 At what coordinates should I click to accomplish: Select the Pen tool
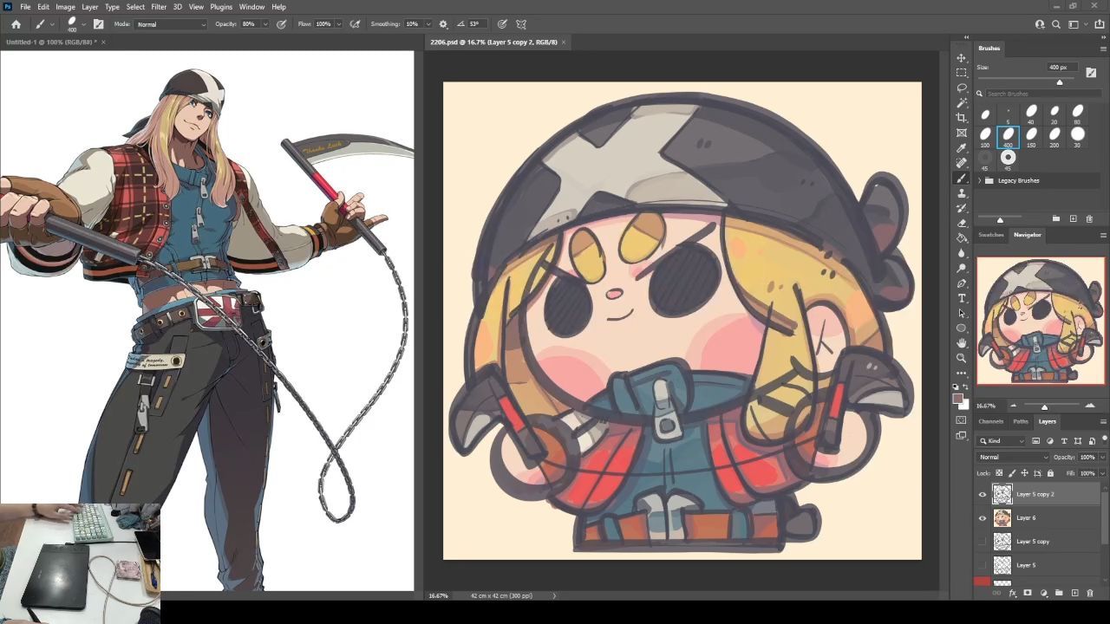[961, 283]
